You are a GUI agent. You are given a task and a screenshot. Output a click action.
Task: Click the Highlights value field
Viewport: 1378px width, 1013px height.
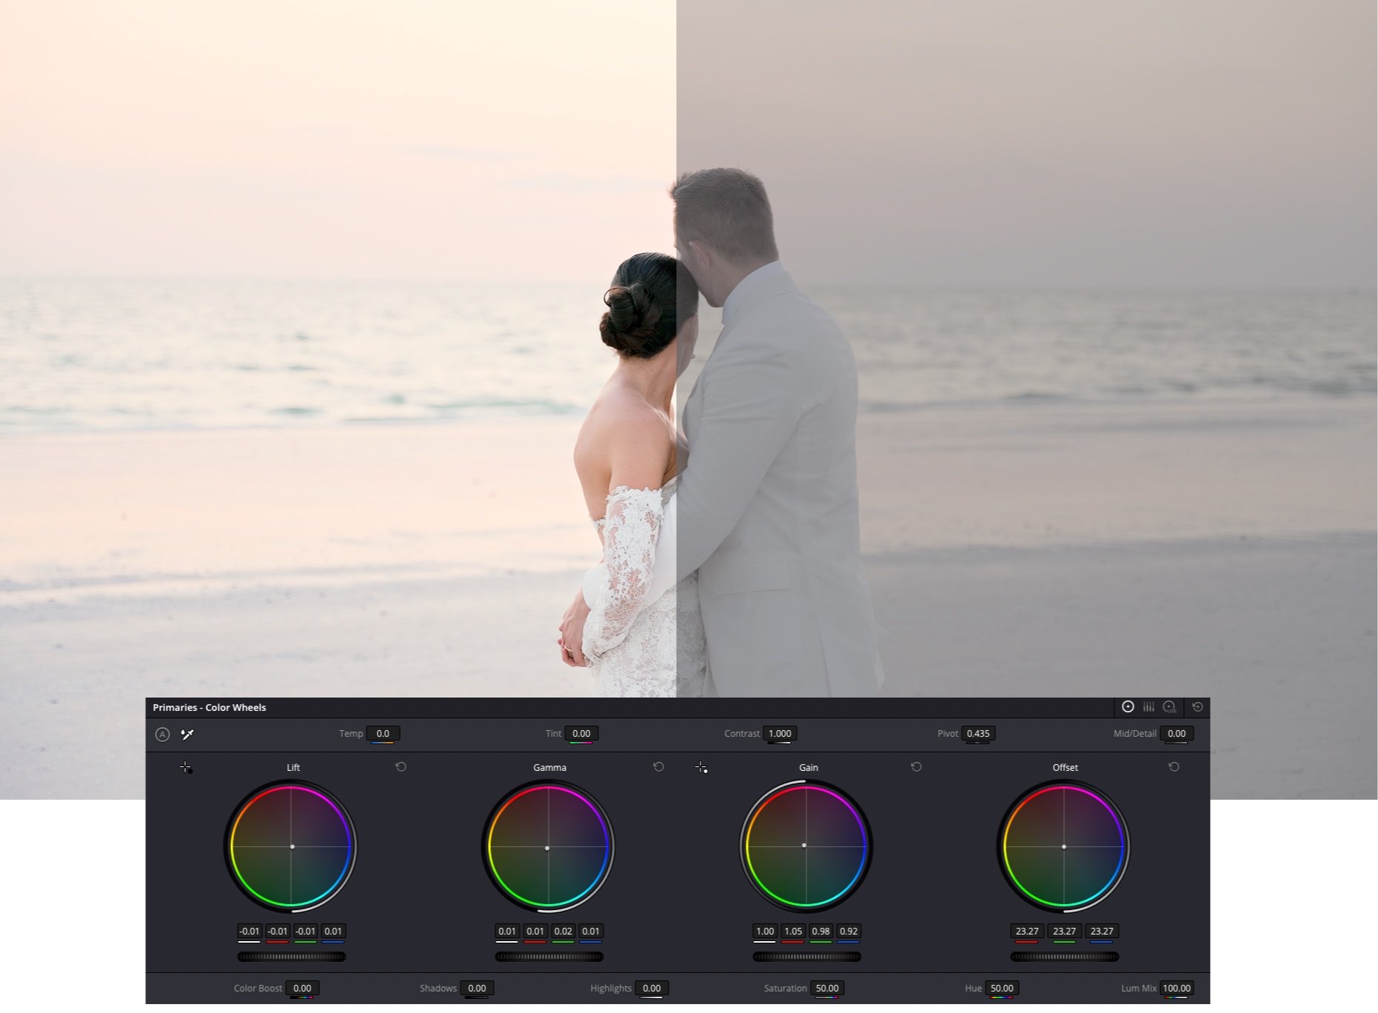tap(652, 989)
